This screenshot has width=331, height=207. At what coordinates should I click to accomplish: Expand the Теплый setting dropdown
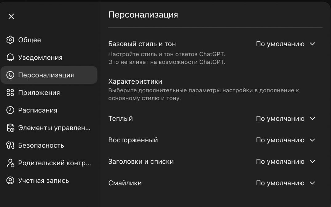pyautogui.click(x=285, y=119)
